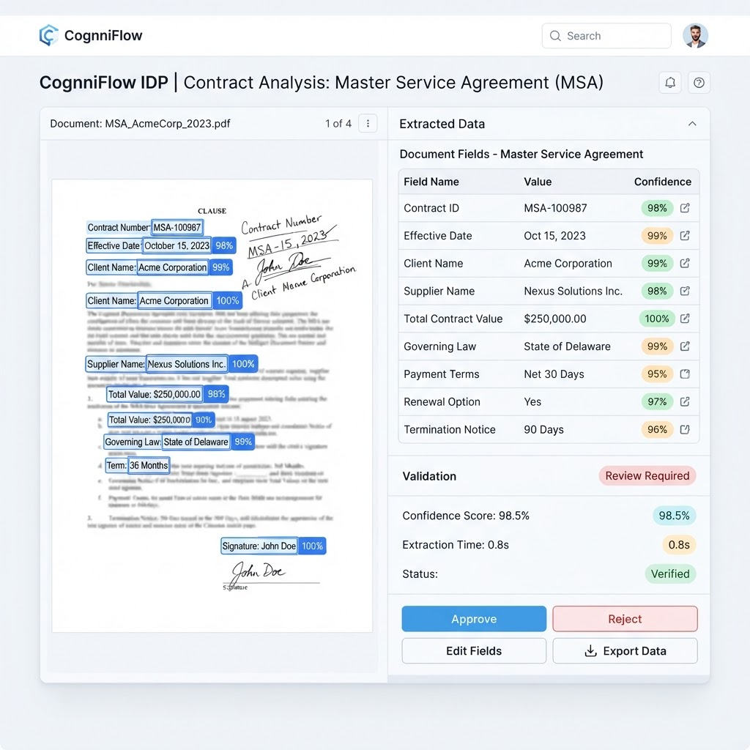Click the $250,000.00 value cell

tap(555, 319)
